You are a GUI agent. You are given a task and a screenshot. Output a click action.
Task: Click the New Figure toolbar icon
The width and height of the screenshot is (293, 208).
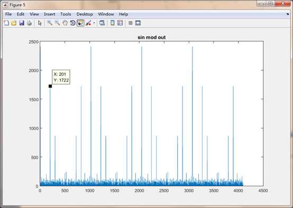pyautogui.click(x=6, y=23)
